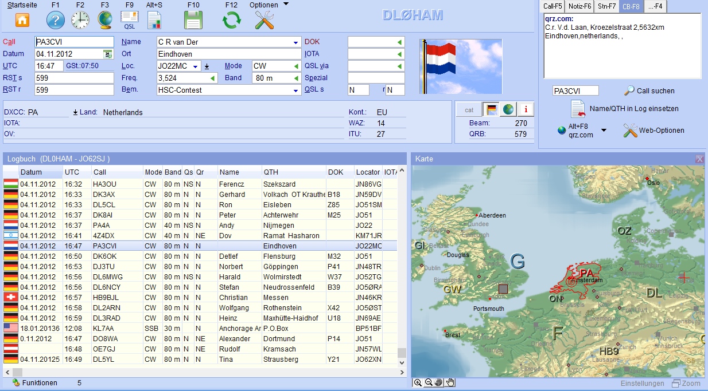Click the map Zoom window button

click(x=686, y=384)
